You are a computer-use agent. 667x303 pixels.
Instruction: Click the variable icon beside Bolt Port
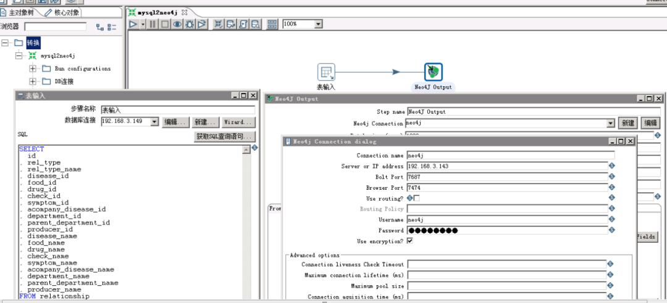click(611, 176)
